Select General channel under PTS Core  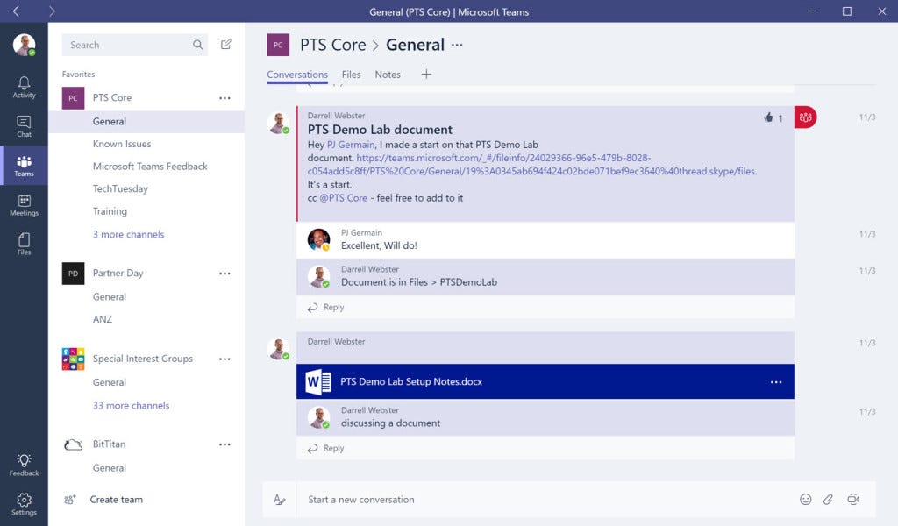[146, 121]
